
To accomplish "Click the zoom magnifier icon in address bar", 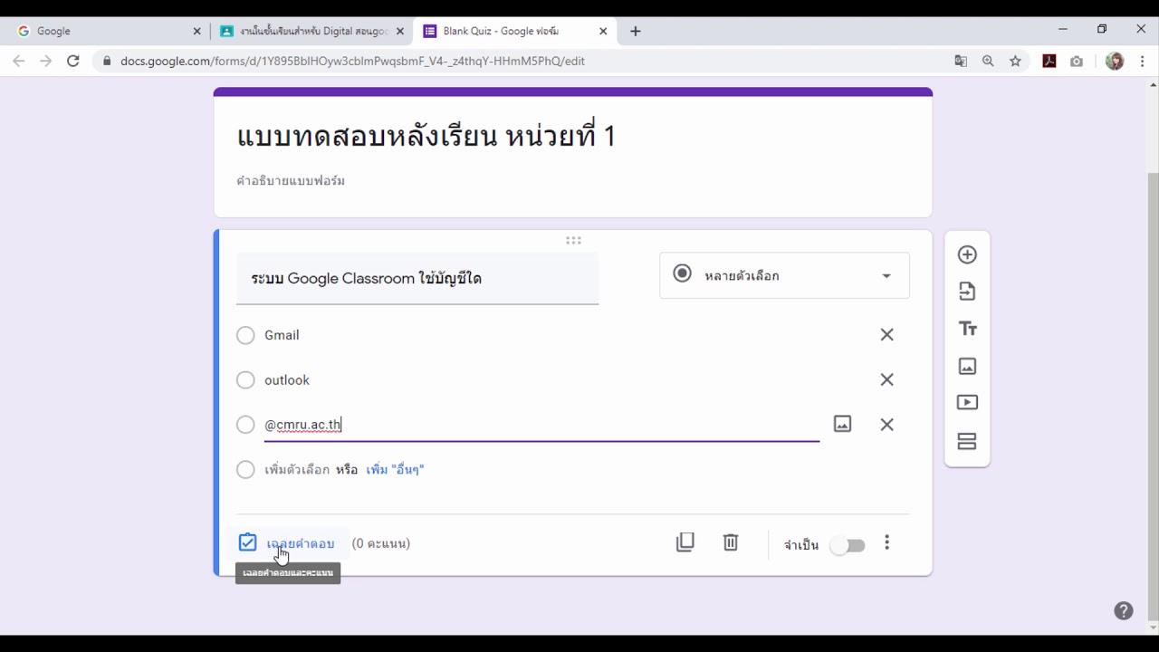I will coord(988,61).
